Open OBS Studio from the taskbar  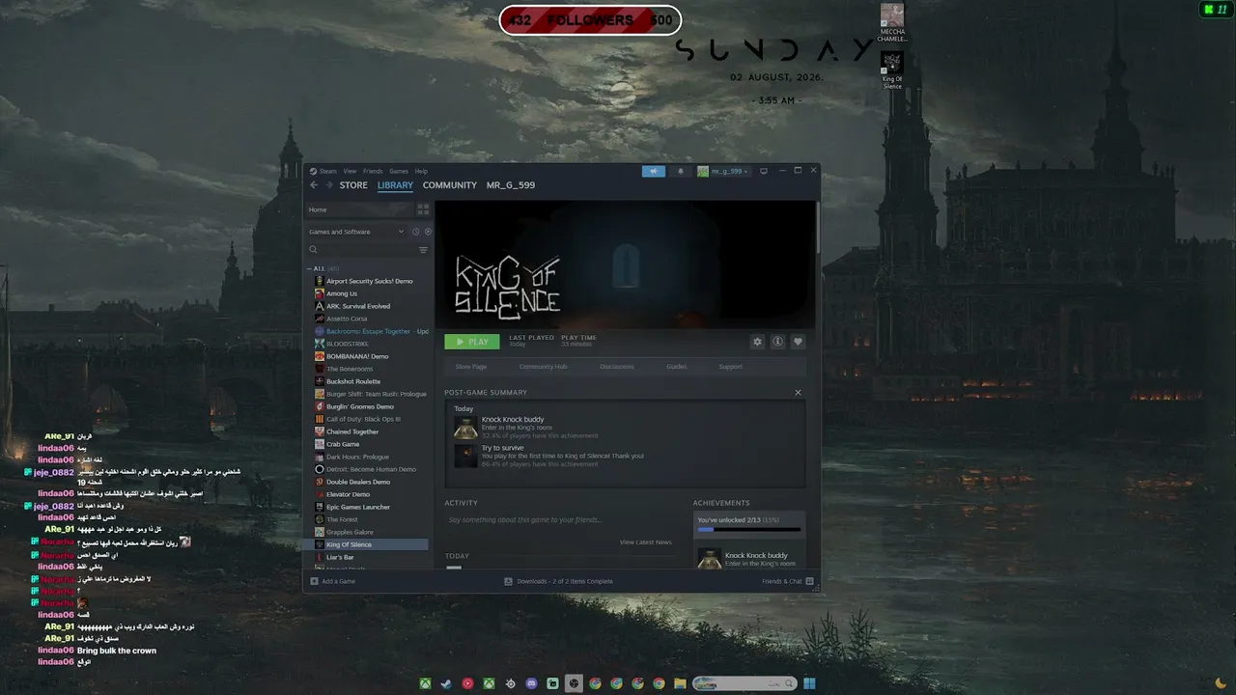pos(574,683)
